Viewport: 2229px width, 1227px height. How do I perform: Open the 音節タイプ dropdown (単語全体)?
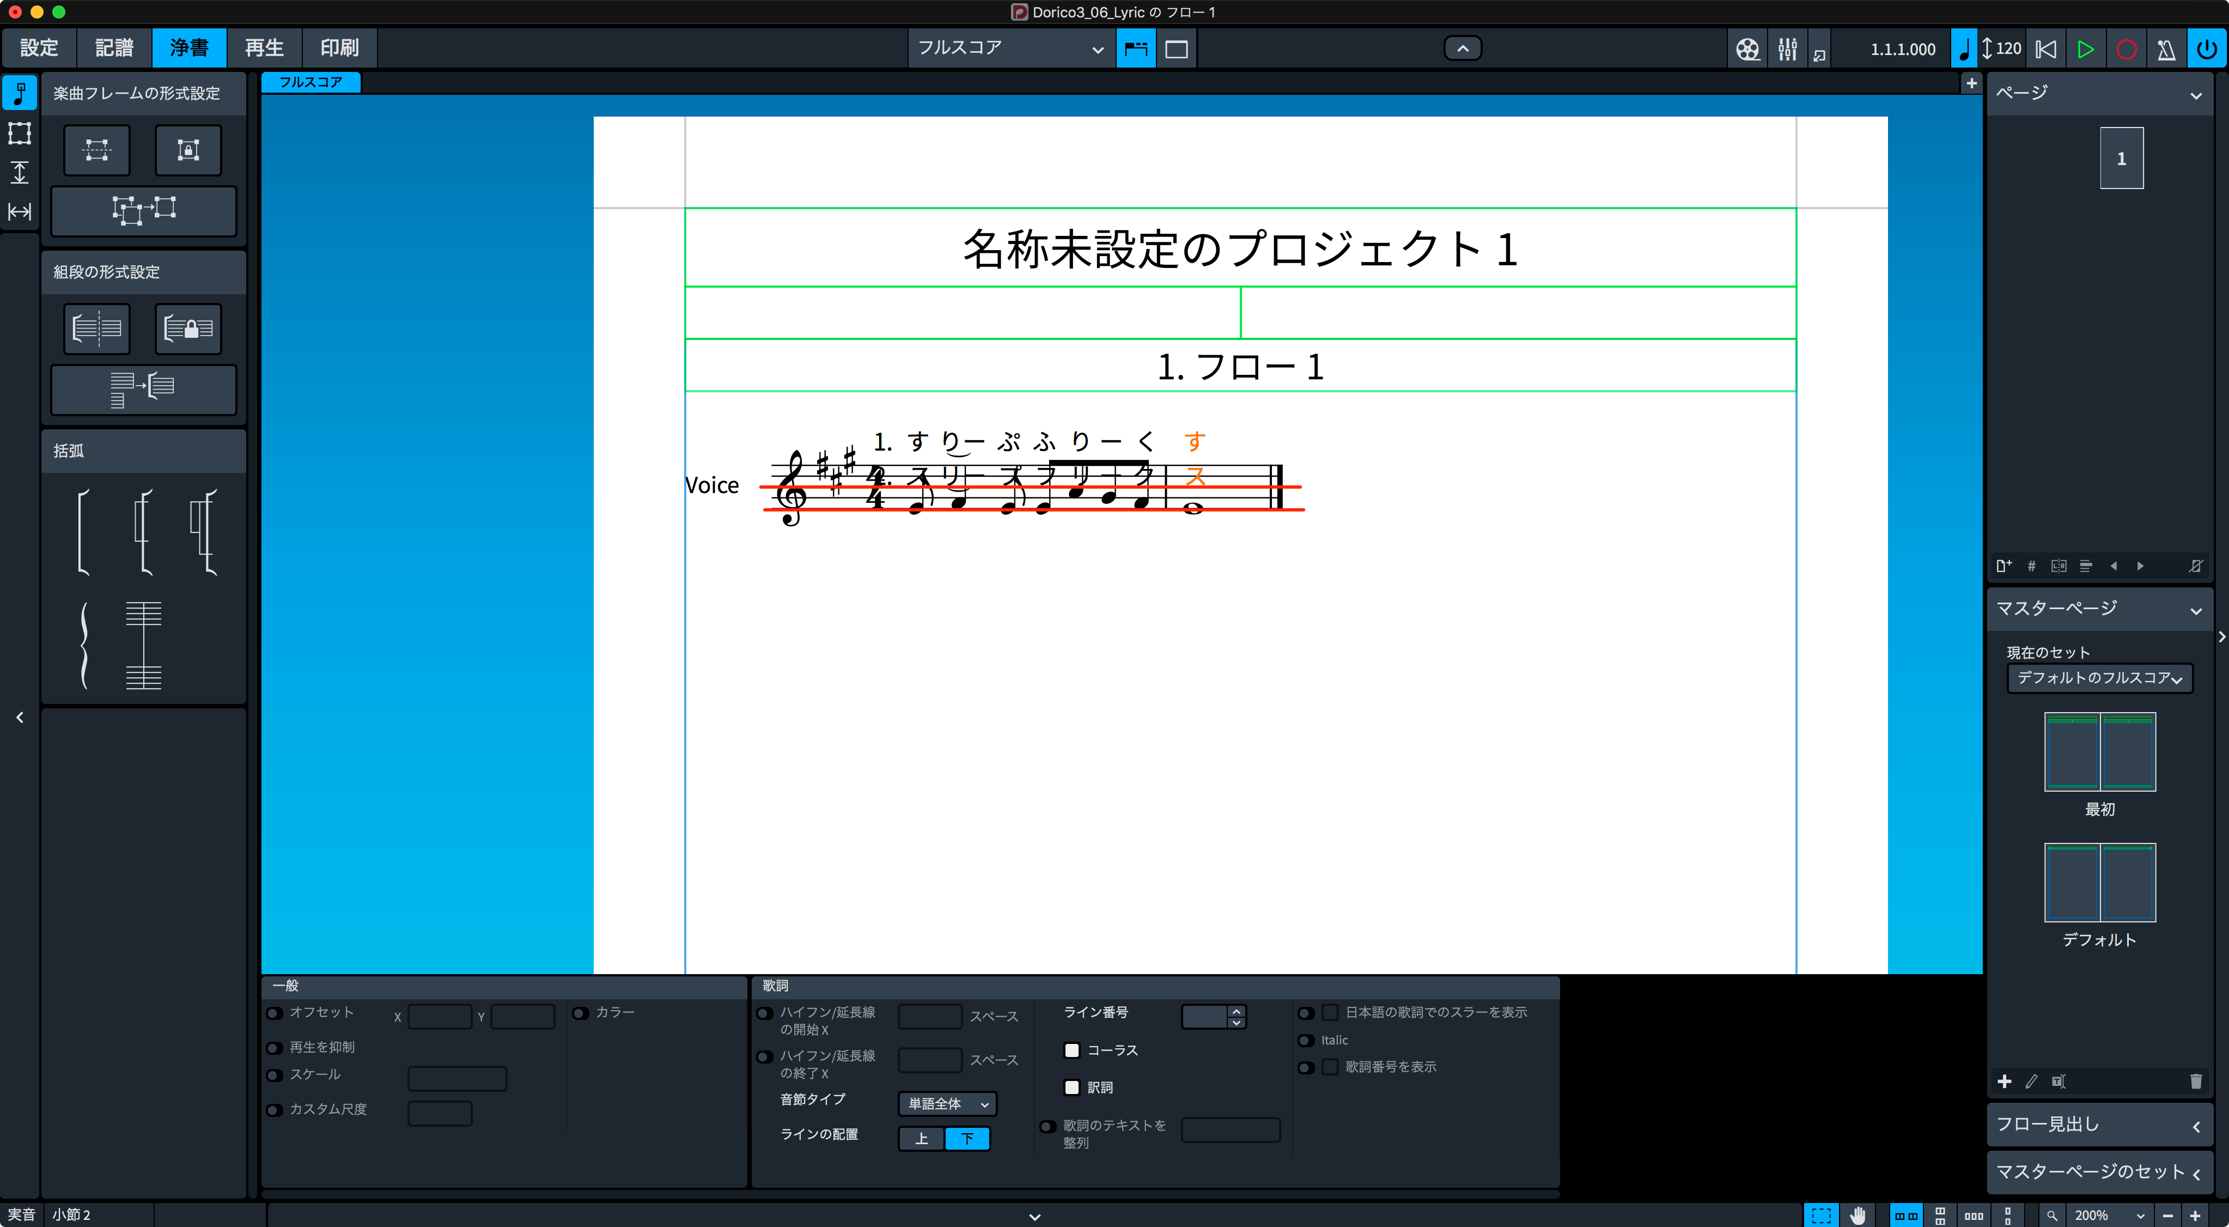[x=947, y=1104]
